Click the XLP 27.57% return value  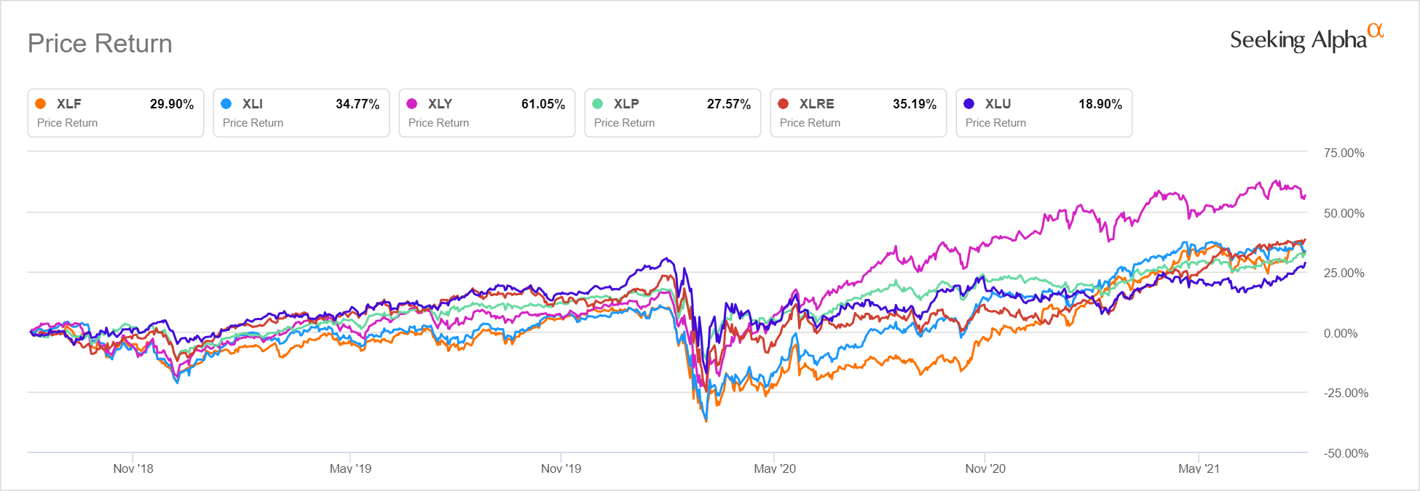tap(728, 104)
